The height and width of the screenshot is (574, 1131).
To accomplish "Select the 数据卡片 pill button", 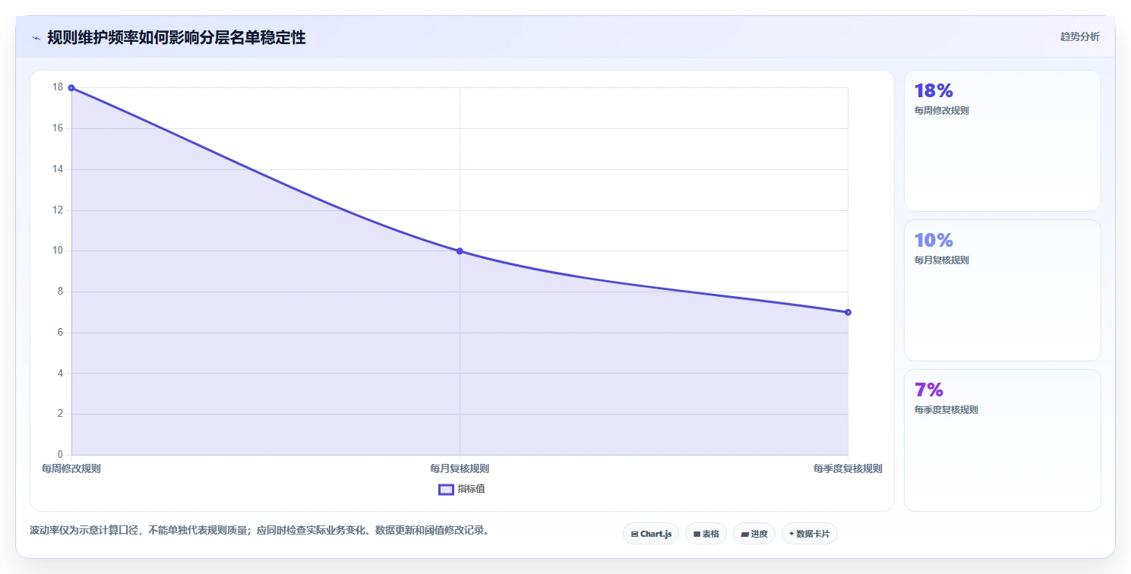I will [x=810, y=534].
